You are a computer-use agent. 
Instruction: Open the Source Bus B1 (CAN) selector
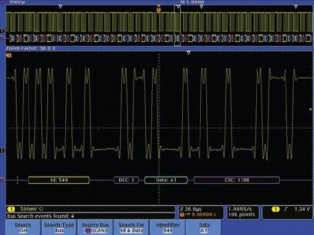click(95, 228)
